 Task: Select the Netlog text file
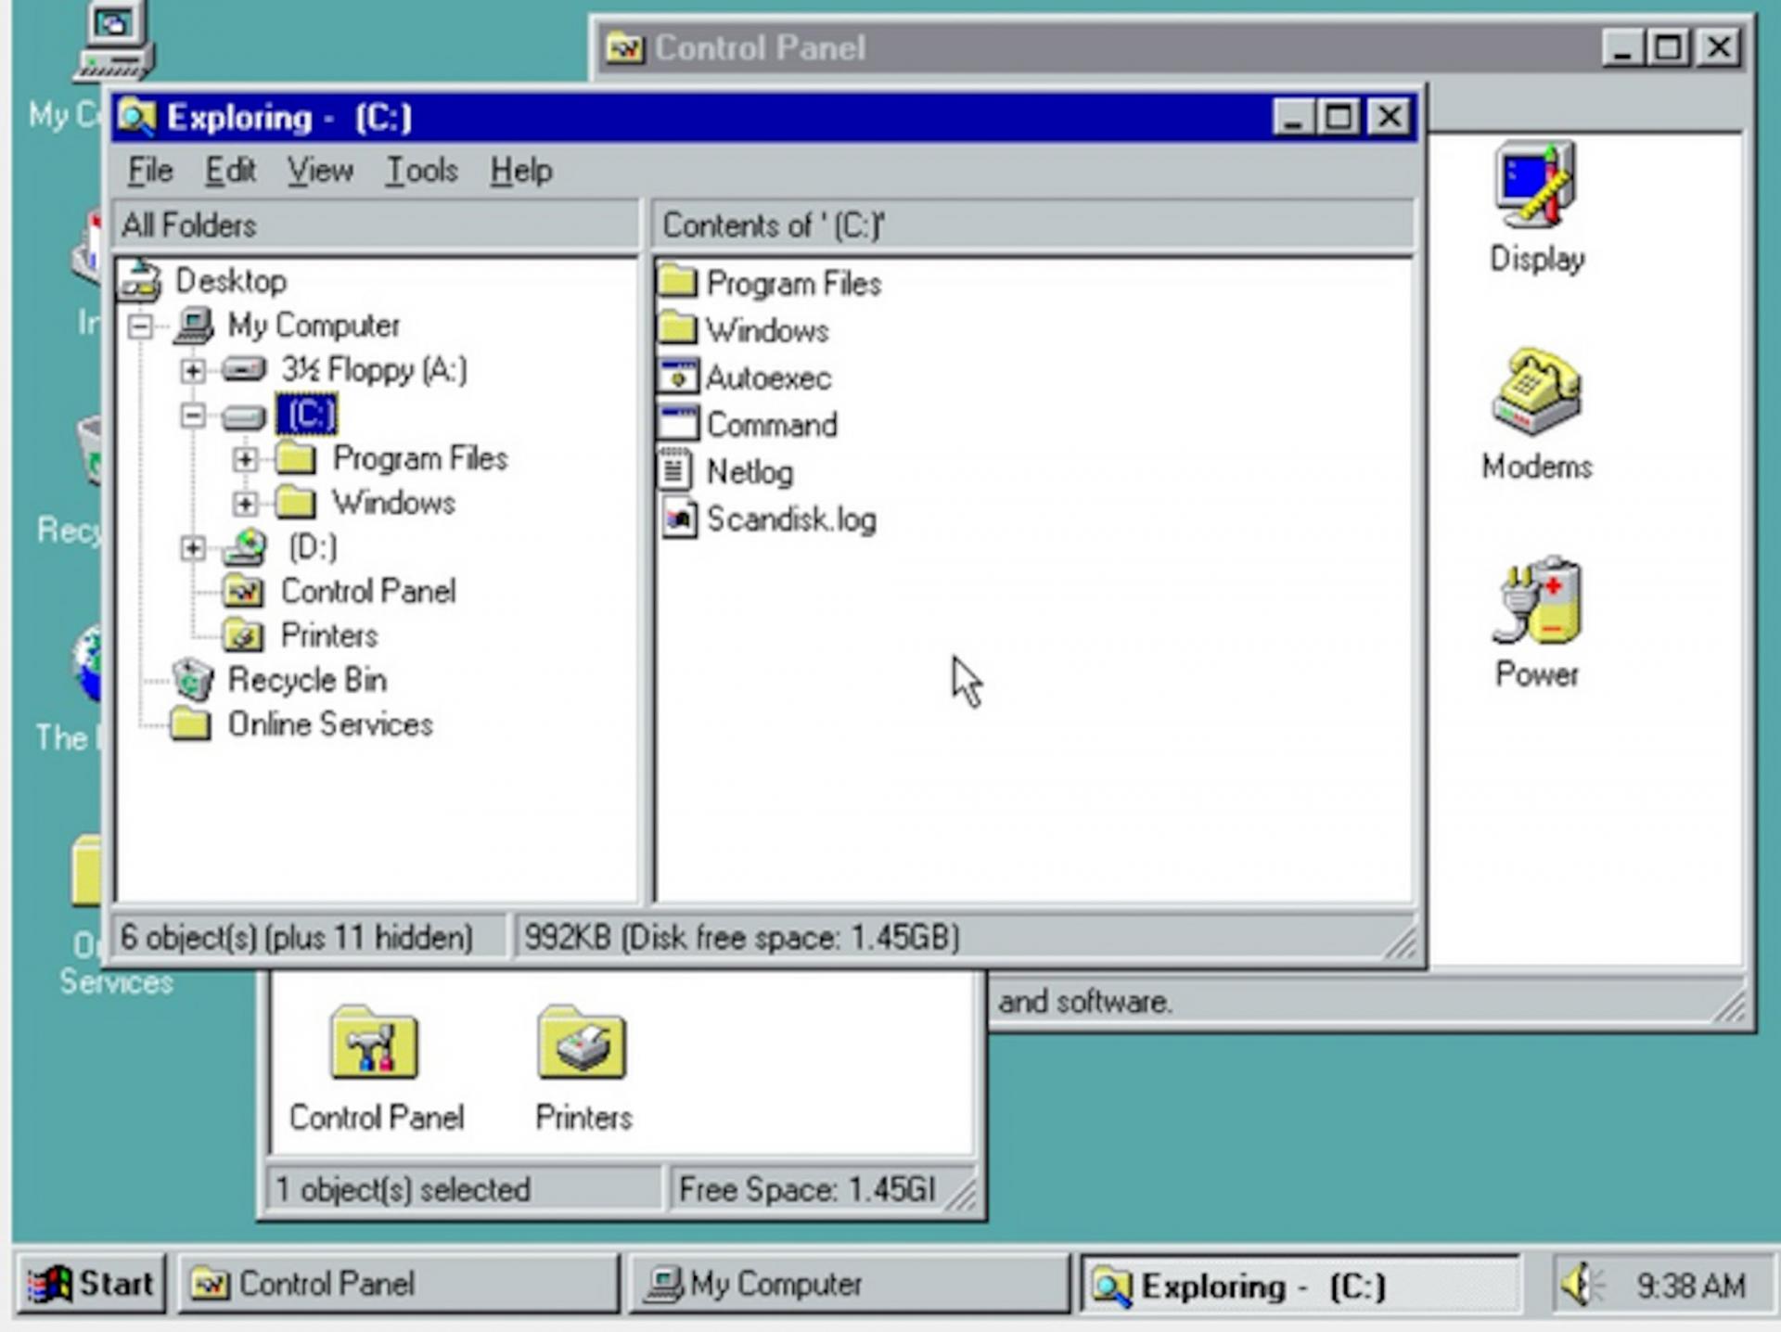tap(750, 472)
